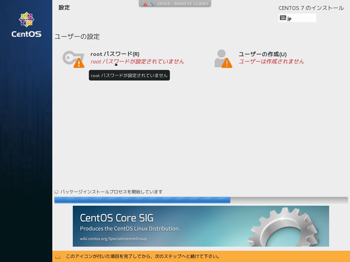
Task: Click the root password warning tooltip
Action: coord(129,75)
